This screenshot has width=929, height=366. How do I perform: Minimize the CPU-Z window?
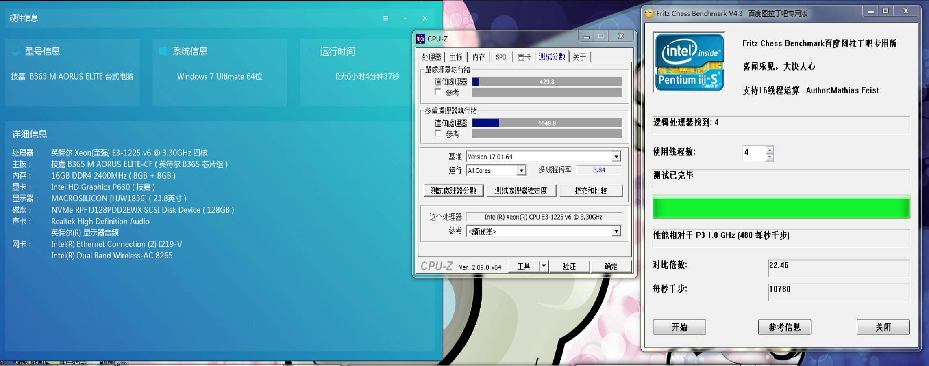click(586, 37)
